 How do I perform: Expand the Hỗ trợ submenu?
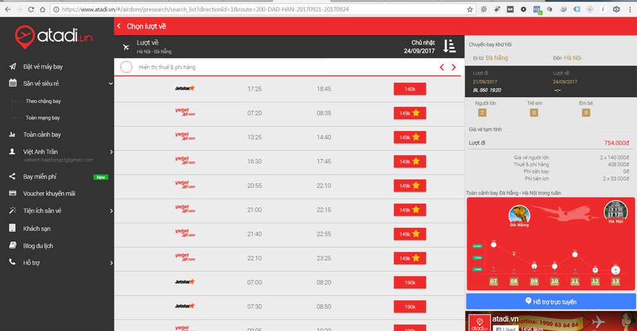click(x=111, y=262)
